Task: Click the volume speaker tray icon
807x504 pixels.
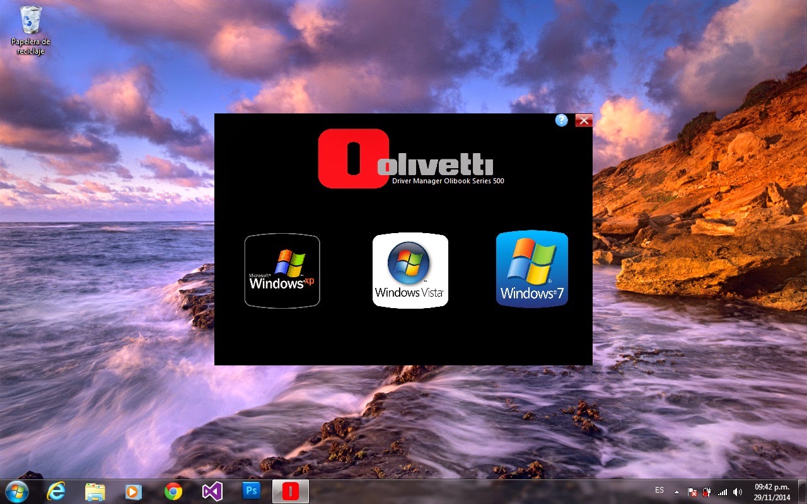Action: pyautogui.click(x=738, y=492)
